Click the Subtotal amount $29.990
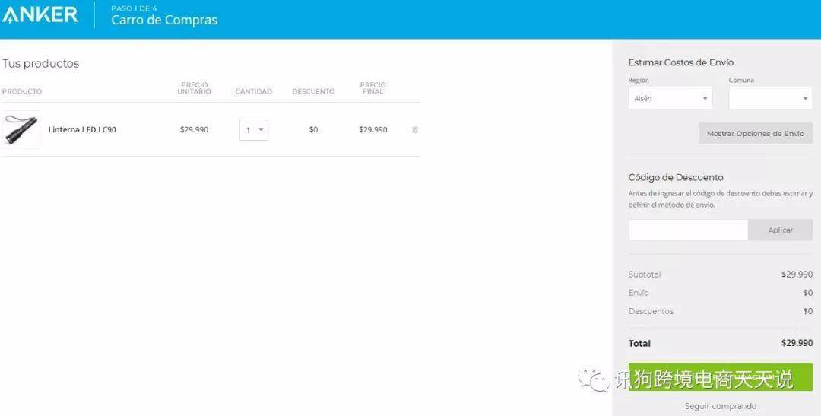 click(797, 275)
